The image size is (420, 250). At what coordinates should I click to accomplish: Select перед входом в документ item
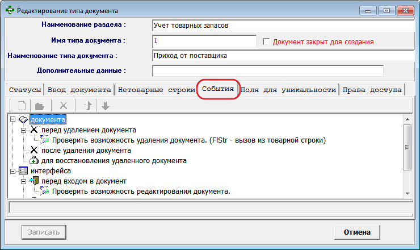[x=84, y=181]
